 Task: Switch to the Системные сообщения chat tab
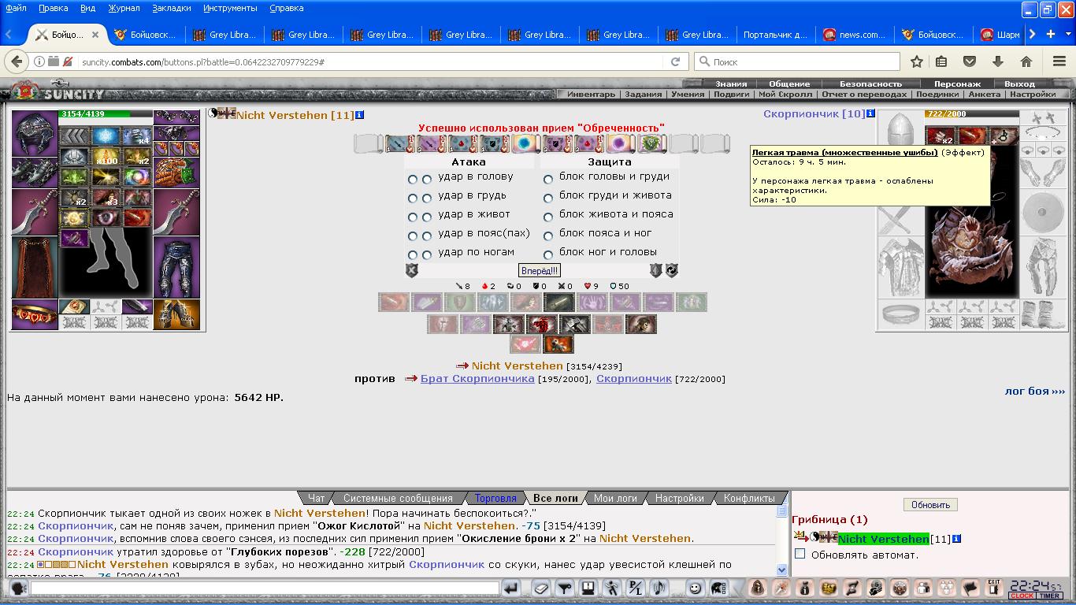coord(398,498)
